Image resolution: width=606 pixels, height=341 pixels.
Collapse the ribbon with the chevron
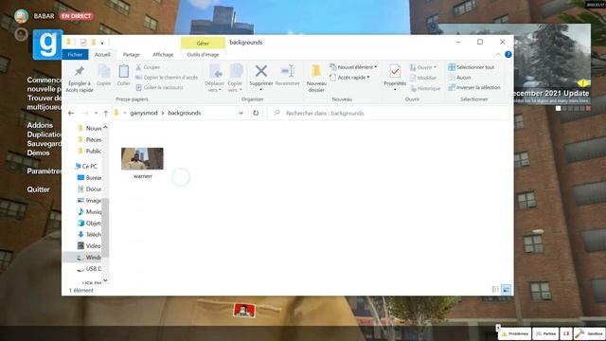tap(498, 55)
